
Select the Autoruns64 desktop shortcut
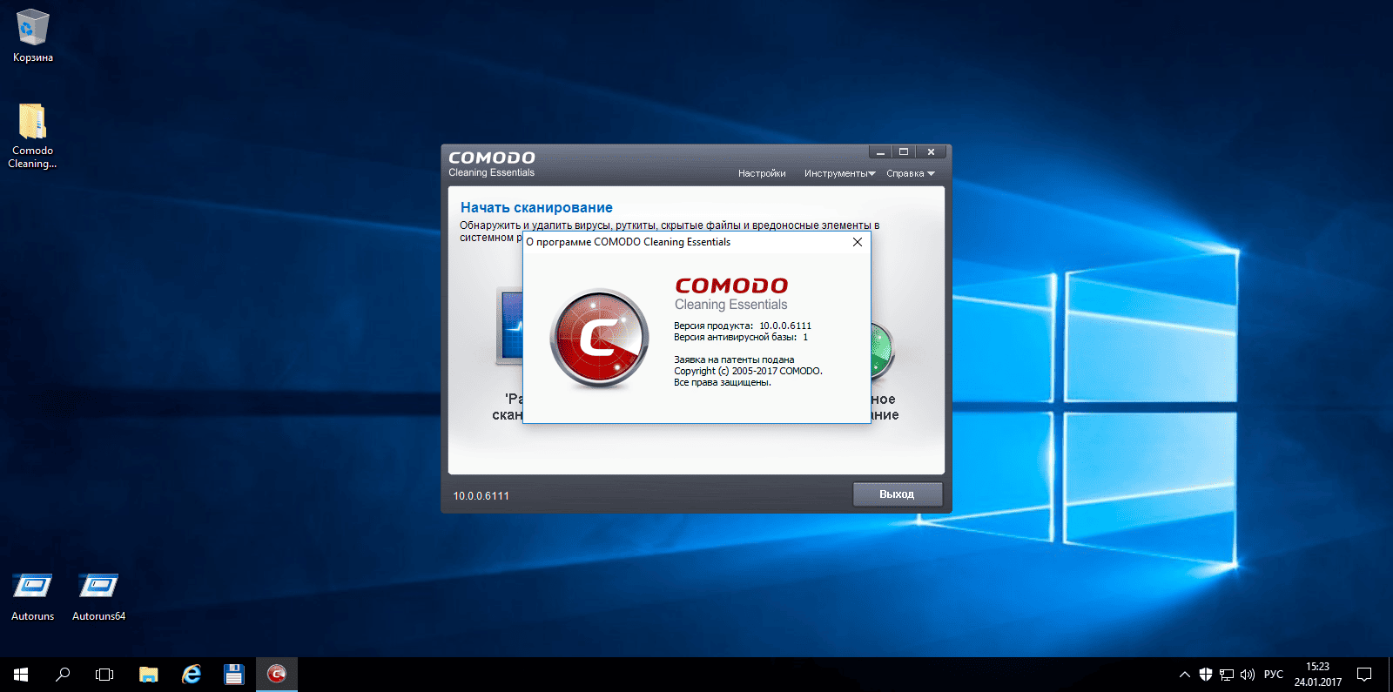(98, 596)
